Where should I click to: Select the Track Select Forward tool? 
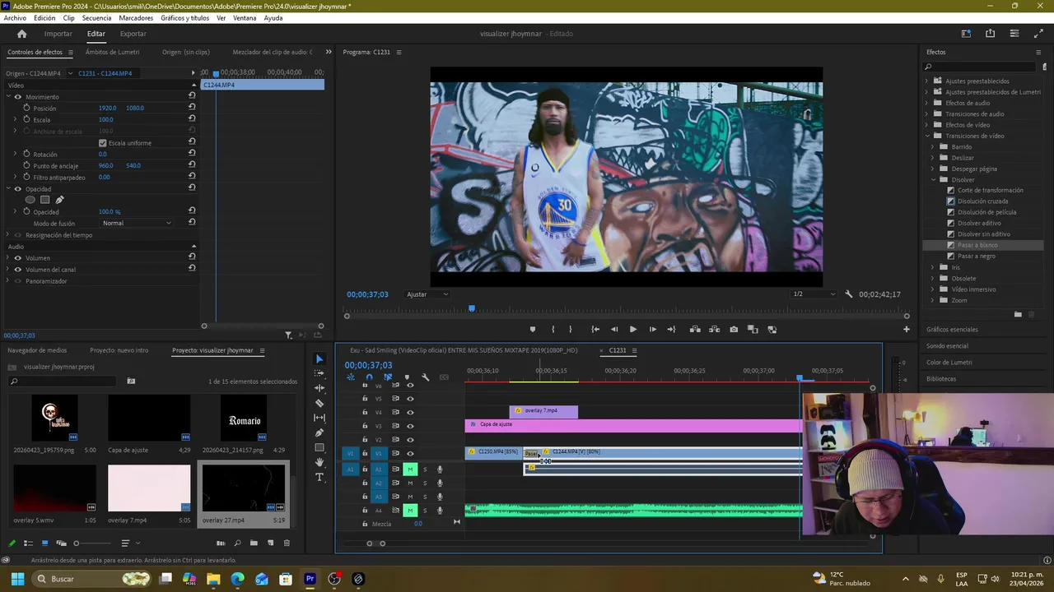coord(319,373)
